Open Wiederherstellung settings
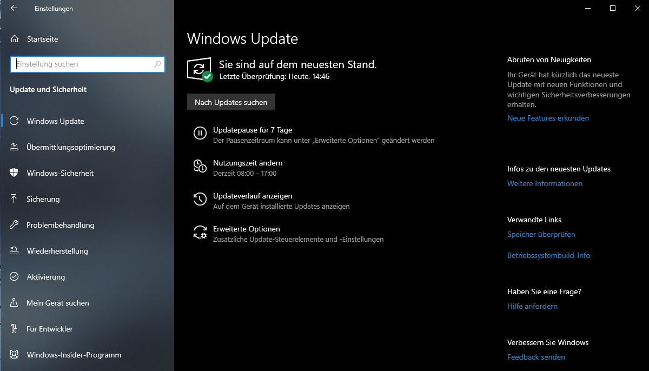649x371 pixels. coord(87,251)
